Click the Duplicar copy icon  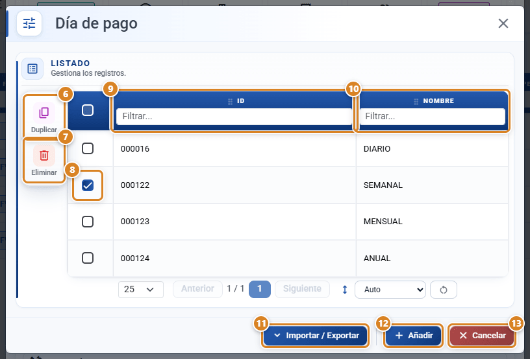(x=44, y=113)
